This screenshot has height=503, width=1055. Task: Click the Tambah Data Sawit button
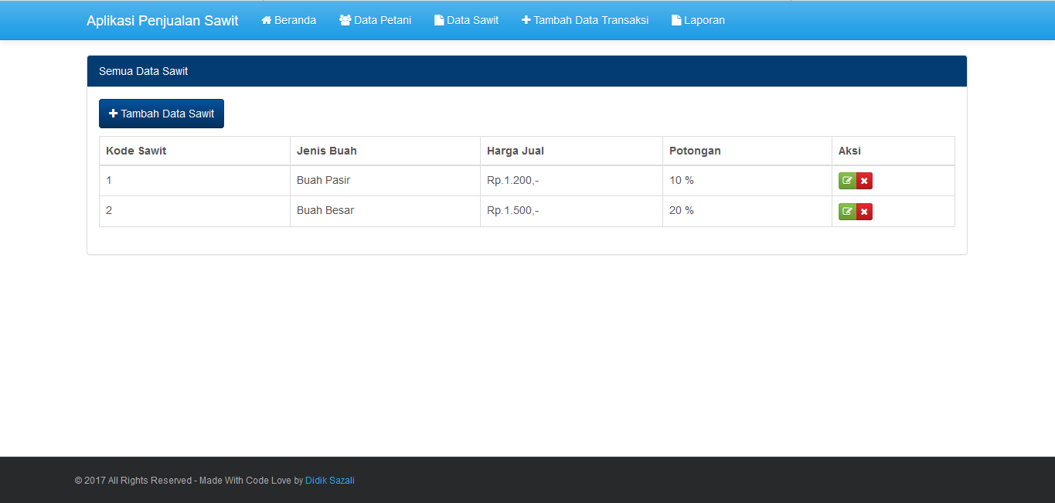point(161,113)
